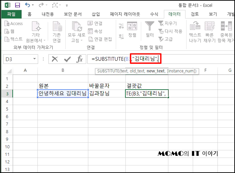Click the Save icon in quick access toolbar
The width and height of the screenshot is (235, 173).
pyautogui.click(x=18, y=5)
